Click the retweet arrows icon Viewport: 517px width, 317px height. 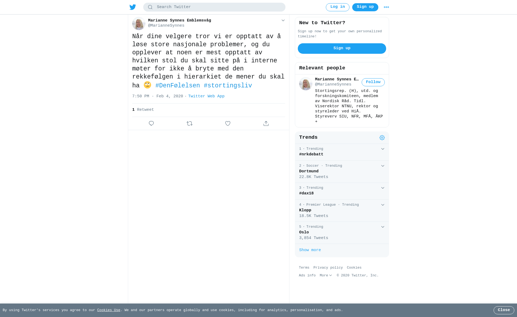[x=190, y=123]
